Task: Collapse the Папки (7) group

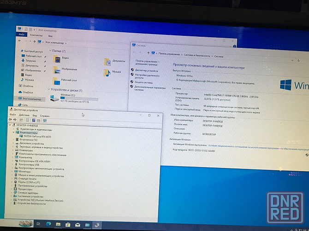Action: point(50,51)
